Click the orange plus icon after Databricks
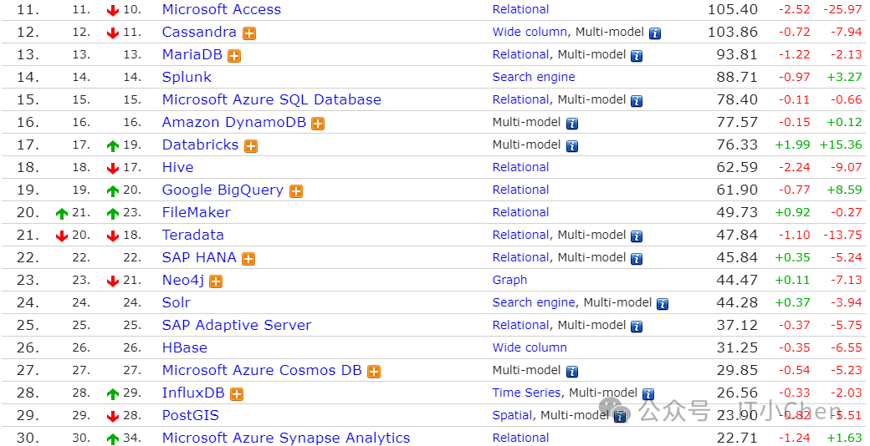The height and width of the screenshot is (446, 870). (x=251, y=145)
